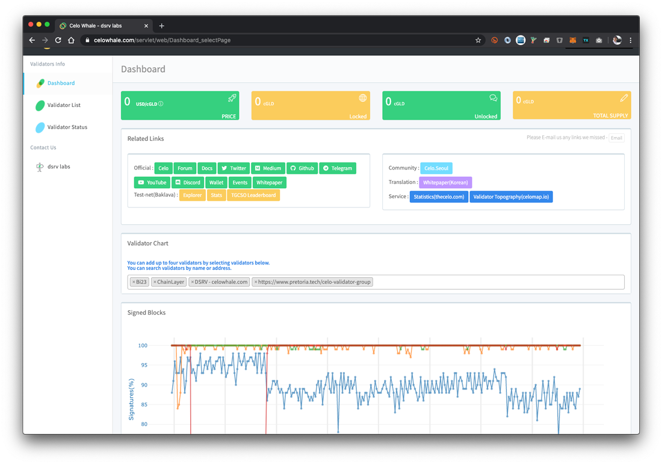Click the 100 value on the chart axis
662x464 pixels.
coord(143,346)
